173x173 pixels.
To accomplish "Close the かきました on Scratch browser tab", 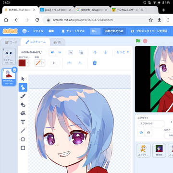I will pos(34,10).
